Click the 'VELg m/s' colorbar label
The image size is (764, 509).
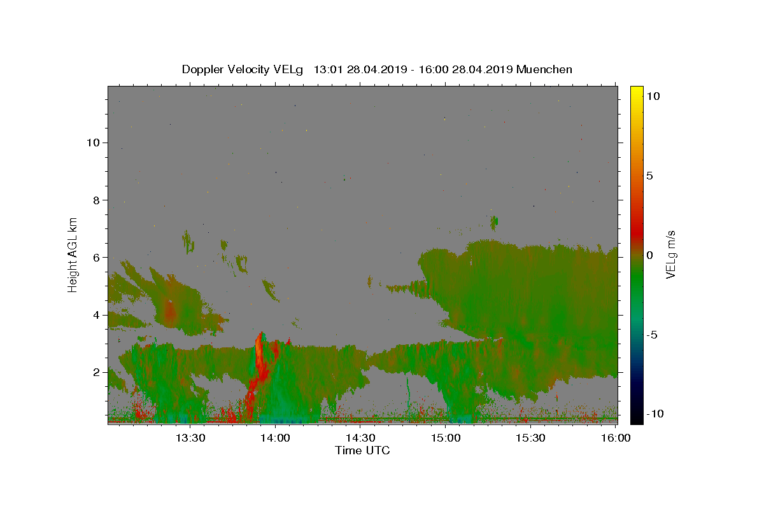(x=670, y=254)
